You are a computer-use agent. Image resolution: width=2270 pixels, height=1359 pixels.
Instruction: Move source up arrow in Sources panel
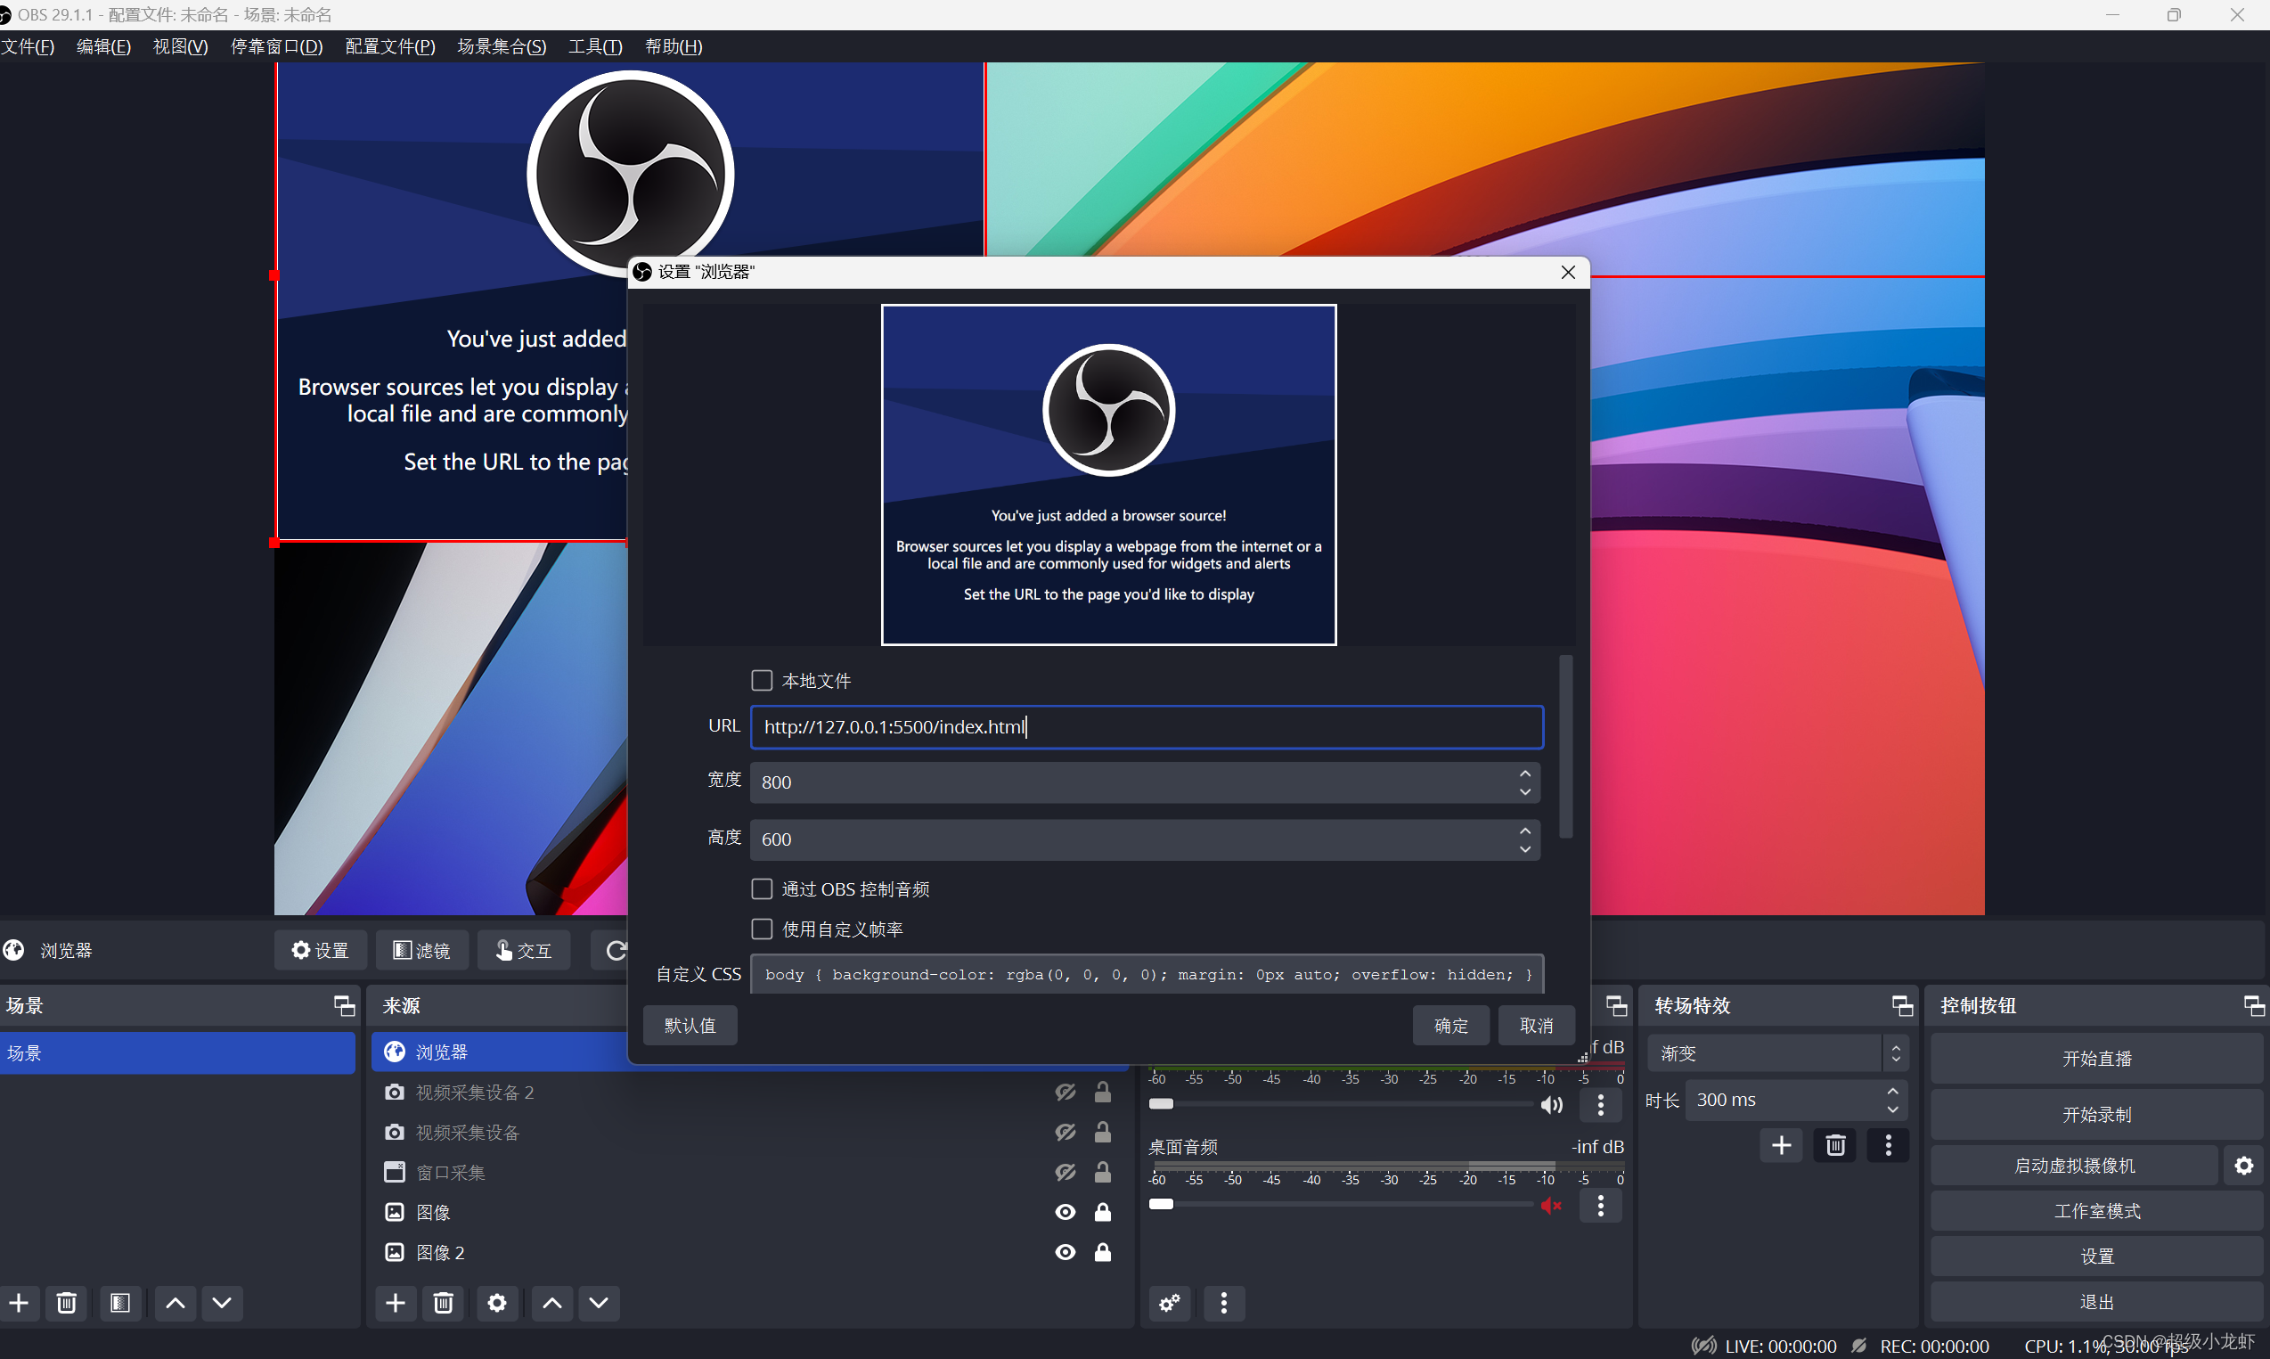pos(552,1302)
